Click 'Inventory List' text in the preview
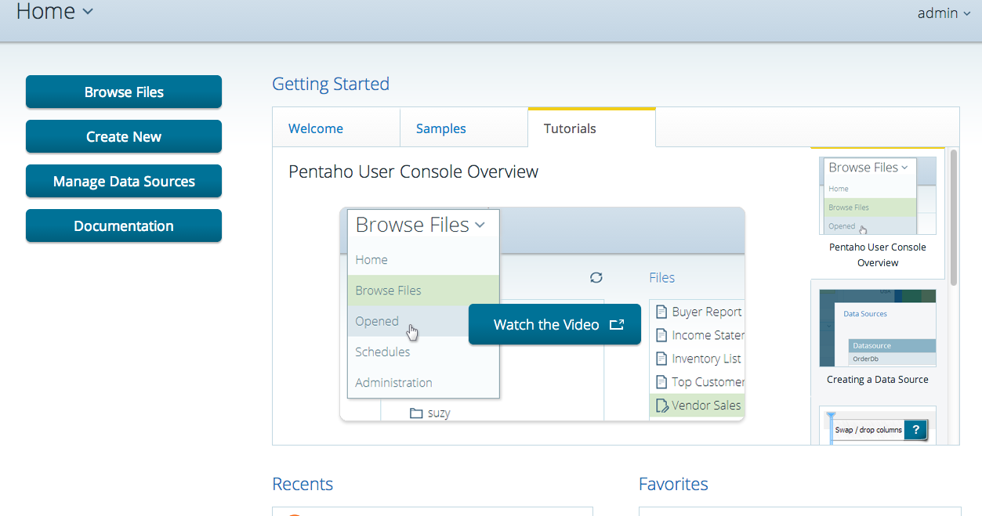Screen dimensions: 982x516 (x=706, y=359)
